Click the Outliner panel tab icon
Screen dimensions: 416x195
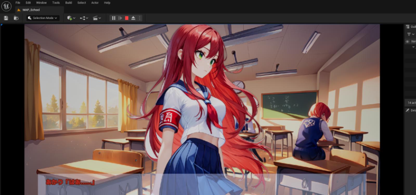(408, 27)
